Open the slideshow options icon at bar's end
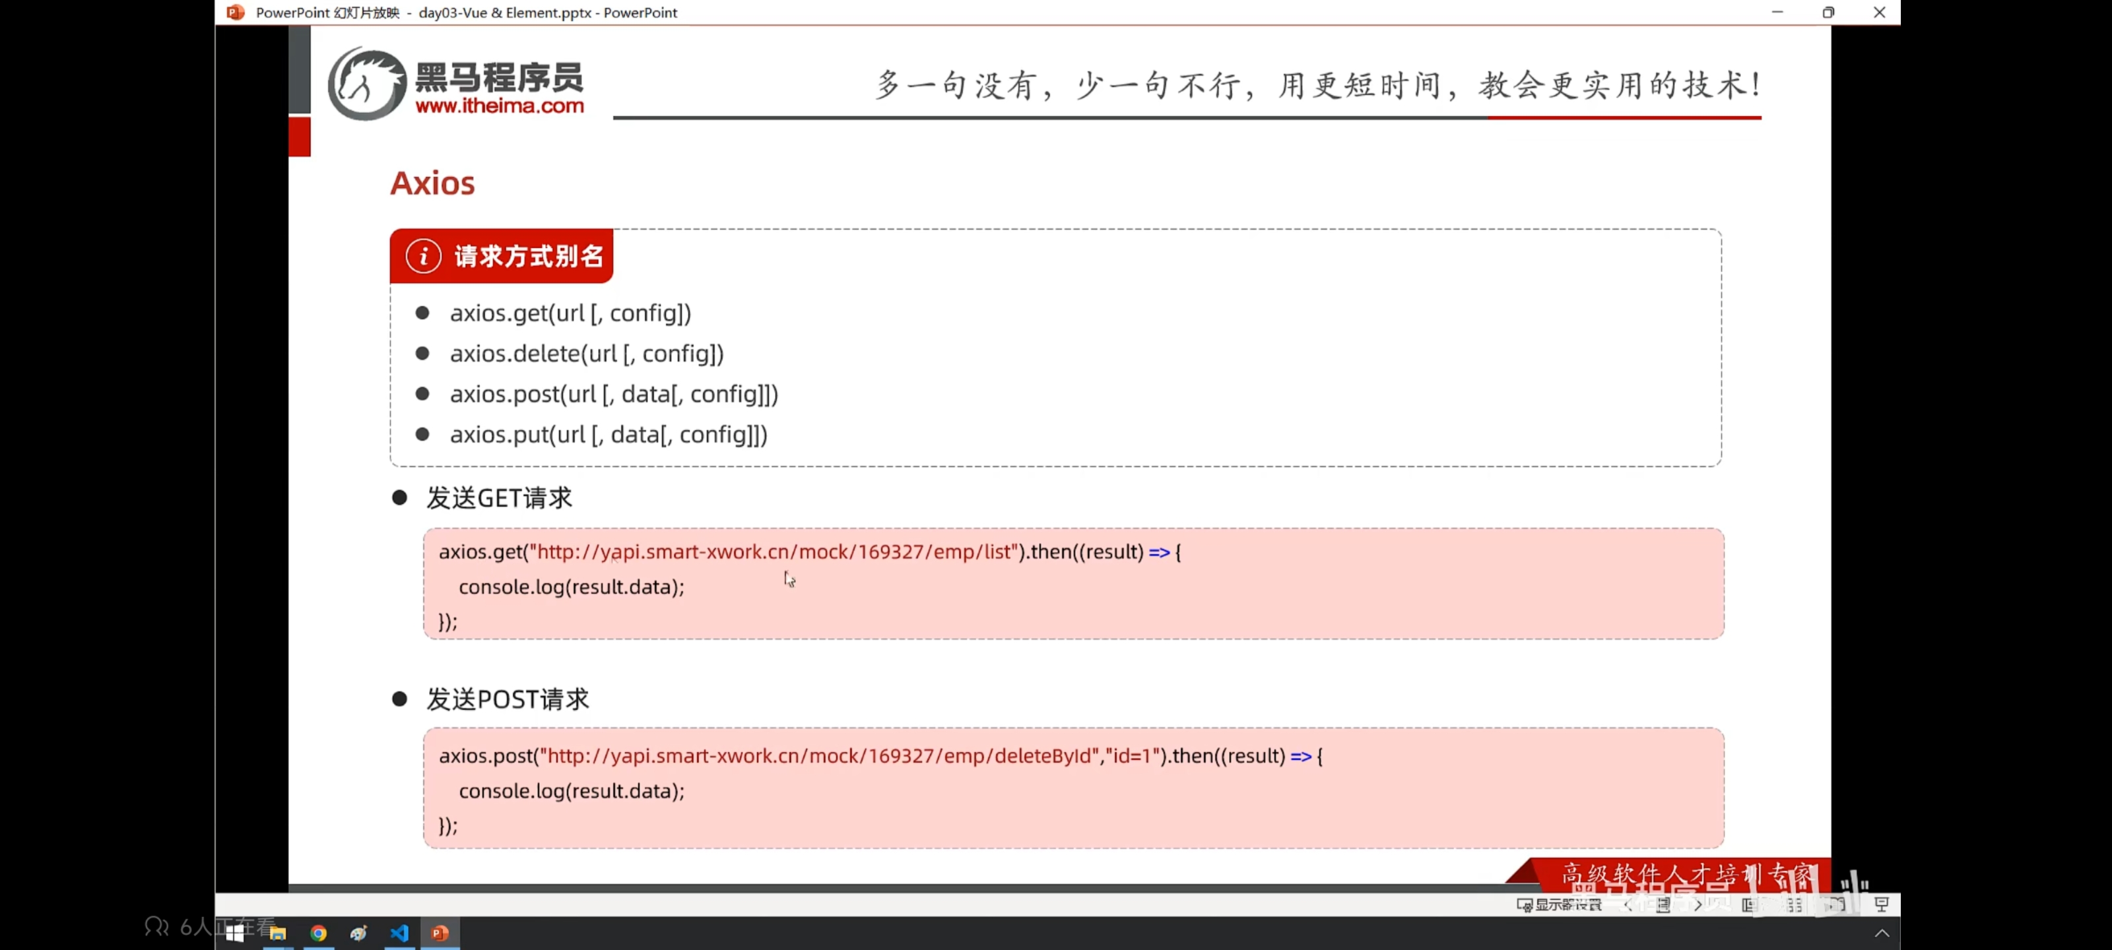Image resolution: width=2112 pixels, height=950 pixels. coord(1882,904)
